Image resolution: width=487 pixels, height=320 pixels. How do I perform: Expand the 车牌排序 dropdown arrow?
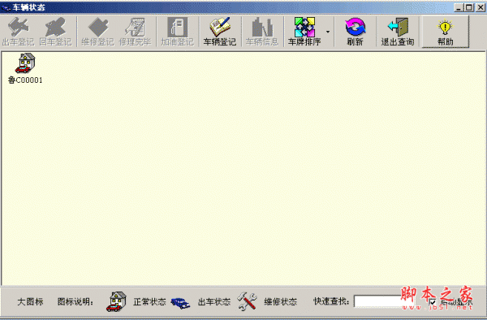(x=328, y=32)
